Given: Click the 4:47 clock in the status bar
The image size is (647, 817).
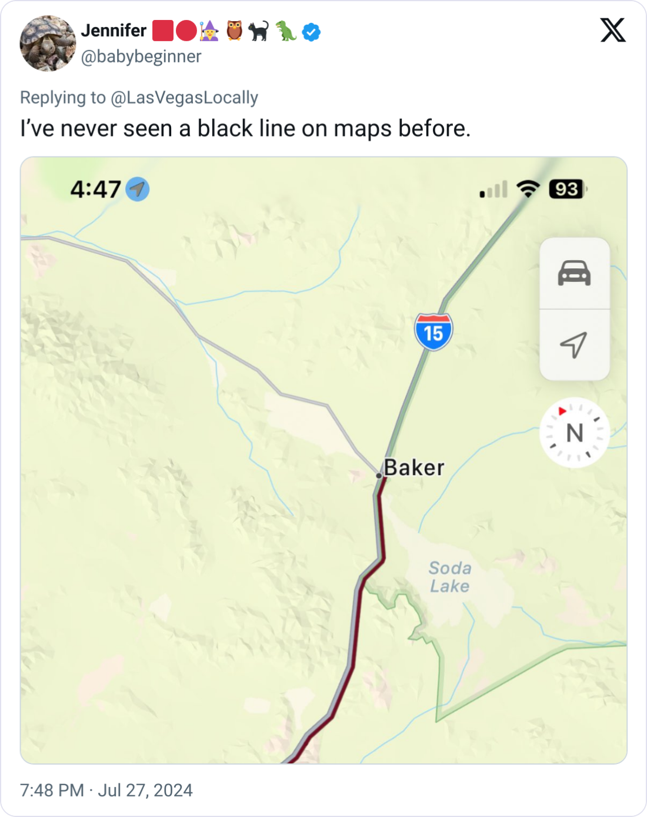Looking at the screenshot, I should tap(95, 190).
